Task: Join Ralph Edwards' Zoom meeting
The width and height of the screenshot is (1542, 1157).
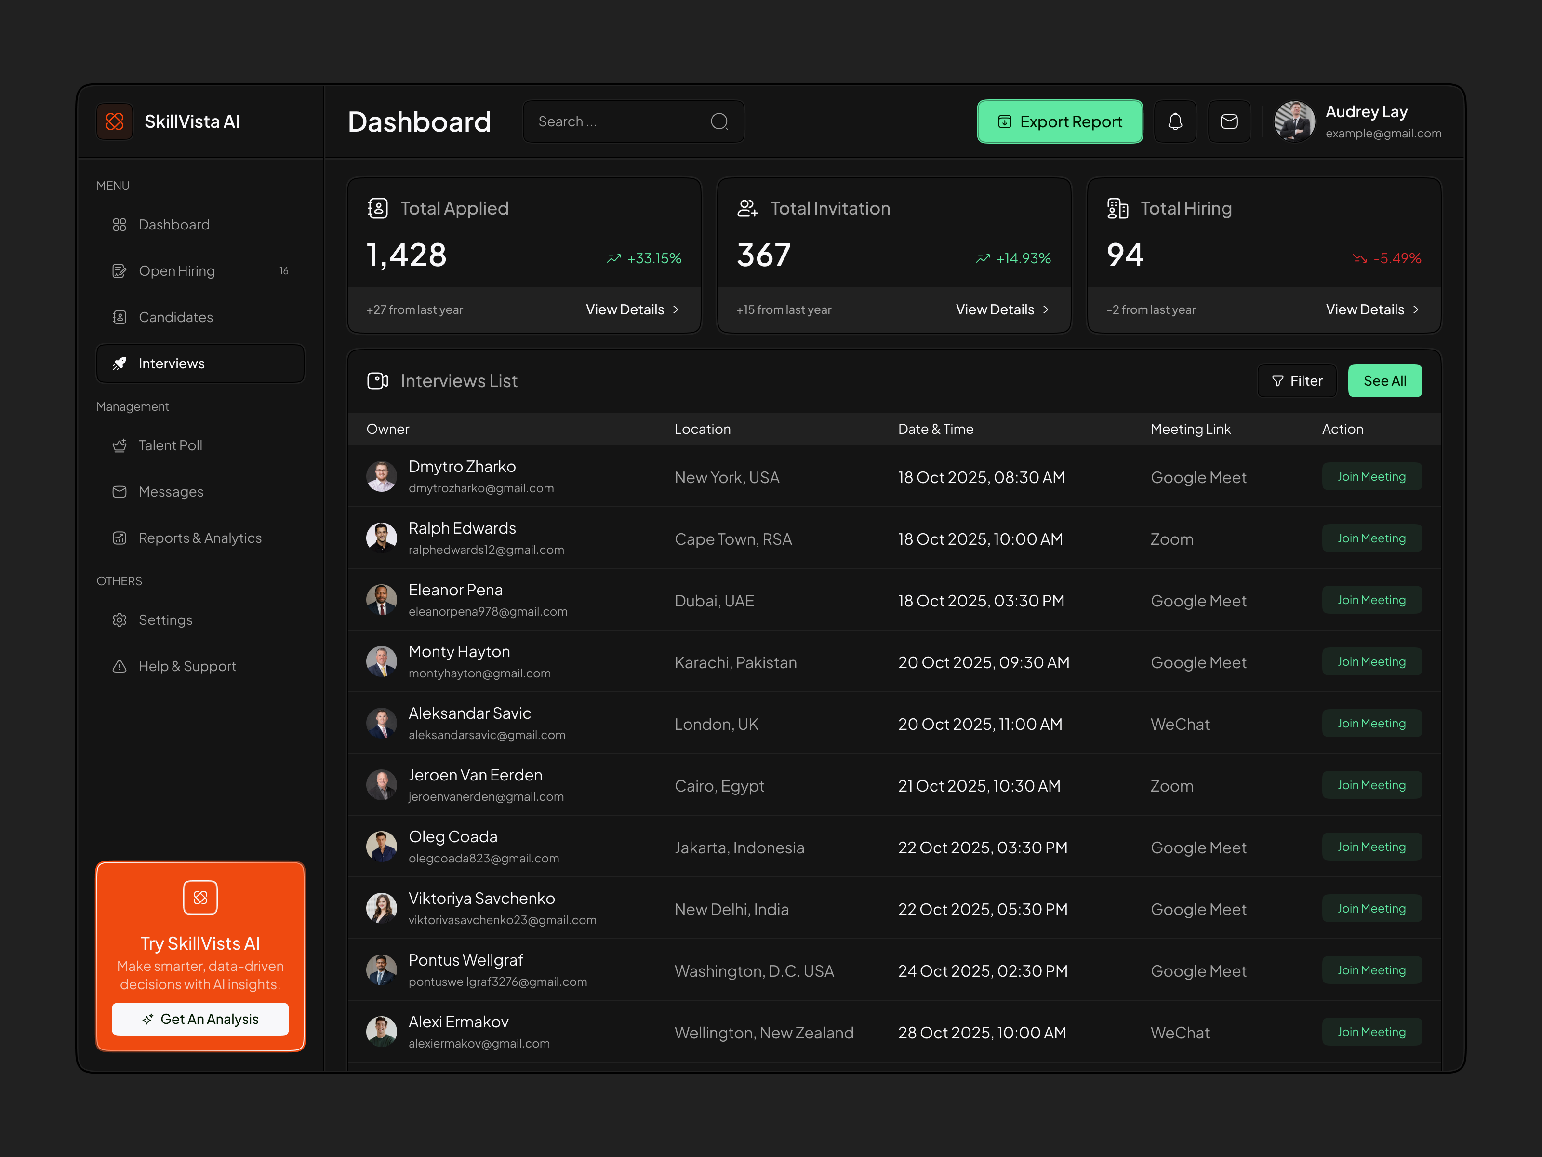Action: [1371, 538]
